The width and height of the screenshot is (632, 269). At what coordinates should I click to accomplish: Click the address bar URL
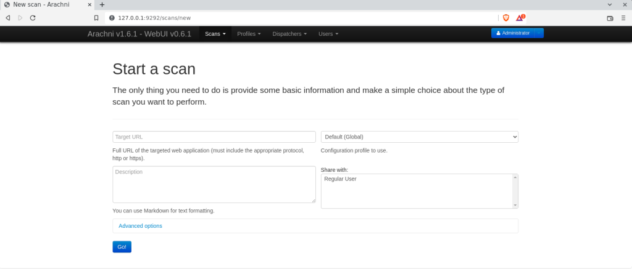click(154, 18)
